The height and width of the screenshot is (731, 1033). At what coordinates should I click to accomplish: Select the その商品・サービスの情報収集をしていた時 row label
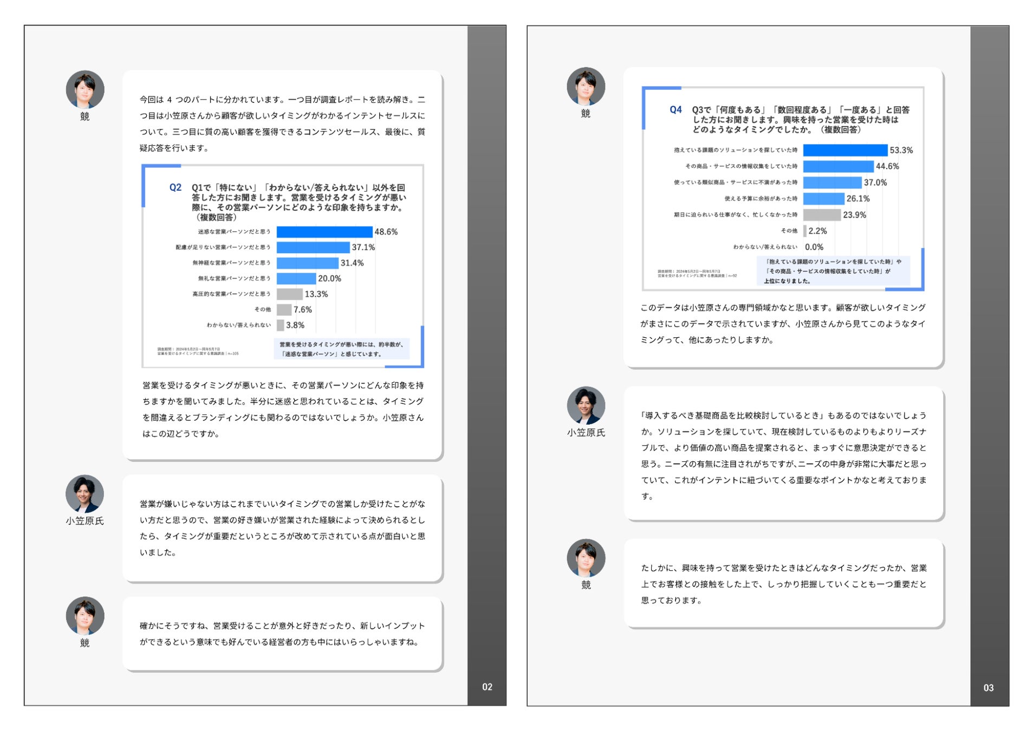742,166
